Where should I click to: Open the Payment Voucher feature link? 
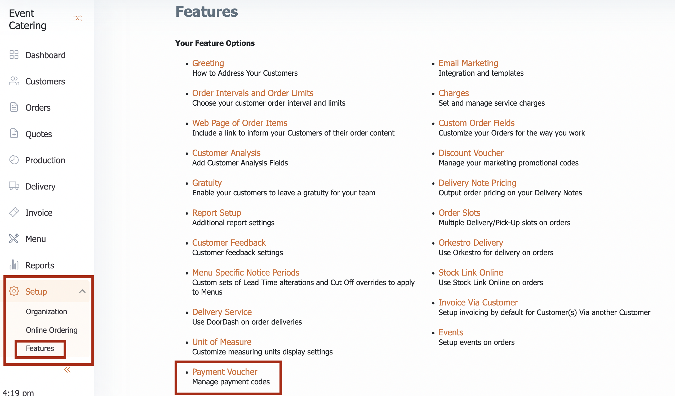click(225, 372)
